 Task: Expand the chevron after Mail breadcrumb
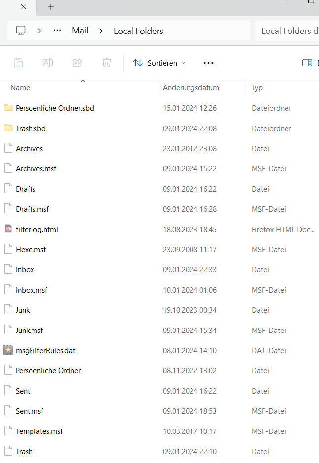[101, 31]
